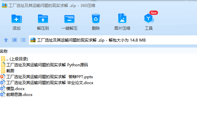The height and width of the screenshot is (125, 197).
Task: Switch to the large icon view
Action: coord(15,40)
